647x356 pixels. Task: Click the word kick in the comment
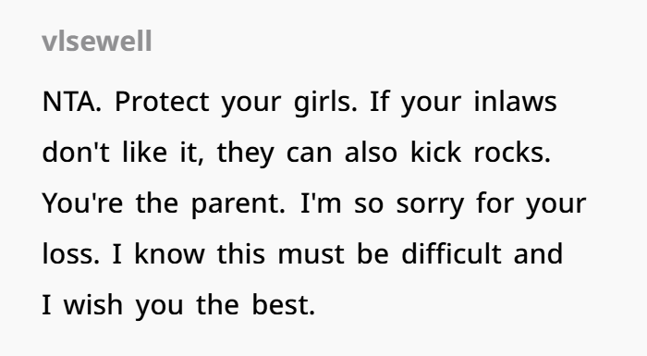[x=435, y=152]
